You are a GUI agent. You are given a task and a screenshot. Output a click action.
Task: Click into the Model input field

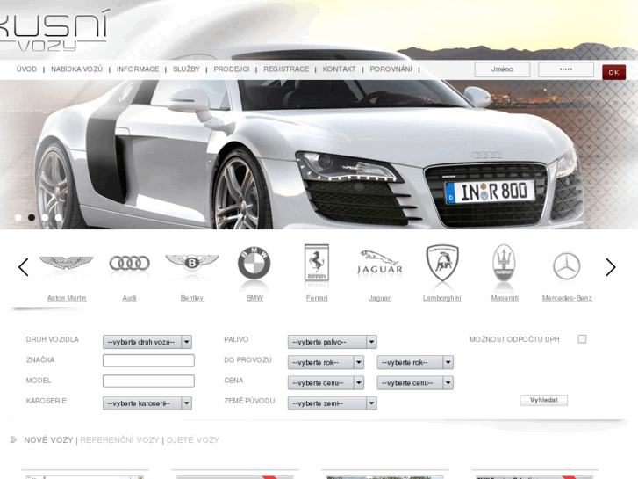pyautogui.click(x=148, y=381)
